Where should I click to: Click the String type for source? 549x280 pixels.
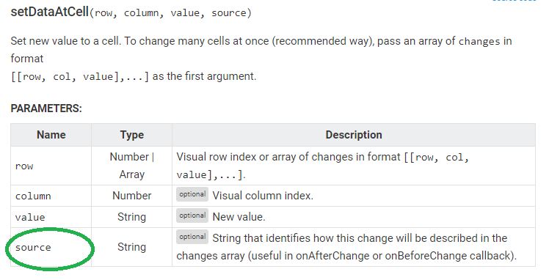(x=131, y=247)
